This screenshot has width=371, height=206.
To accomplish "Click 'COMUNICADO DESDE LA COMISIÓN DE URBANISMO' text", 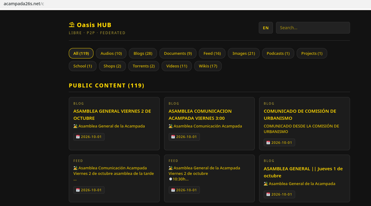I will point(301,129).
